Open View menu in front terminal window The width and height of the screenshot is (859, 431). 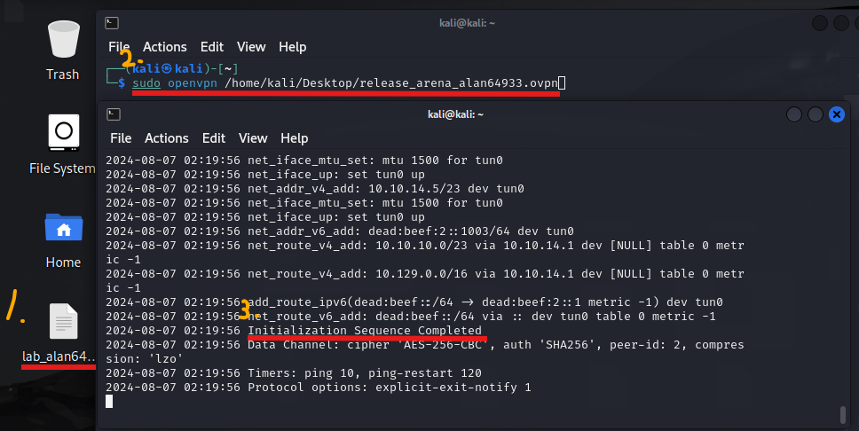(x=253, y=138)
